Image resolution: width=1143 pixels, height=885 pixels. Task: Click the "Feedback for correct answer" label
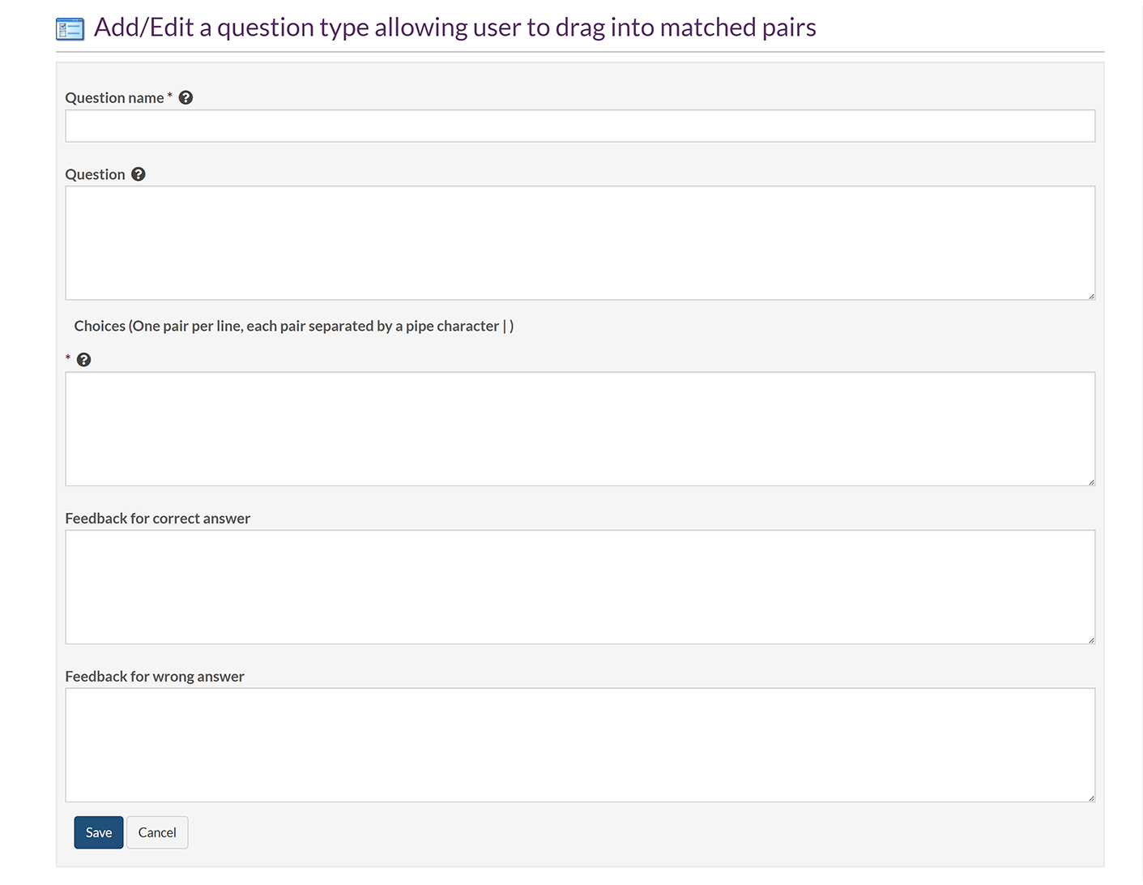click(x=157, y=519)
